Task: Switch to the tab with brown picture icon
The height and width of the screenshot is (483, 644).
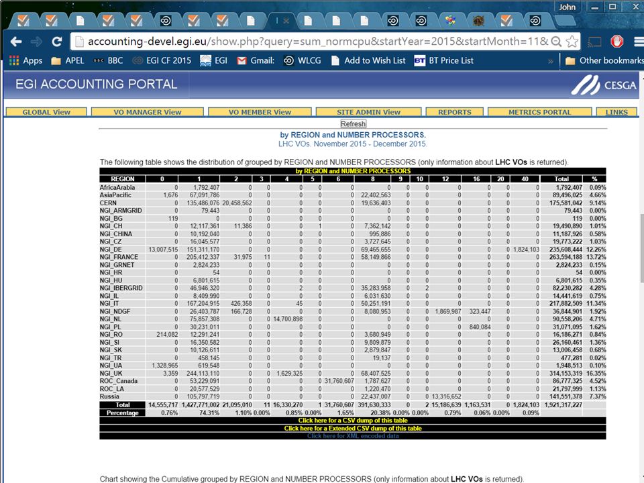Action: point(478,21)
